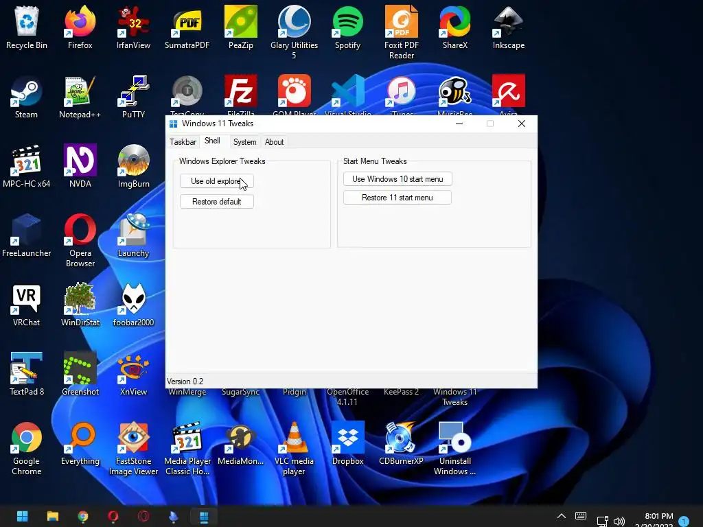Click Restore 11 start menu button
The height and width of the screenshot is (527, 703).
point(397,198)
